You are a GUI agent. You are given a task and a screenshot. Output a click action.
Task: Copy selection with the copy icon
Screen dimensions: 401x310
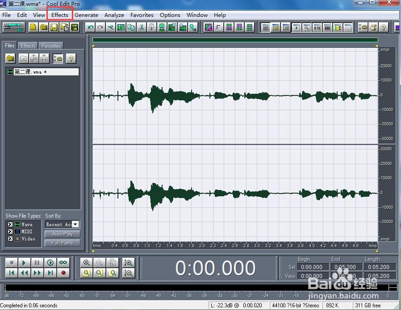tap(131, 27)
